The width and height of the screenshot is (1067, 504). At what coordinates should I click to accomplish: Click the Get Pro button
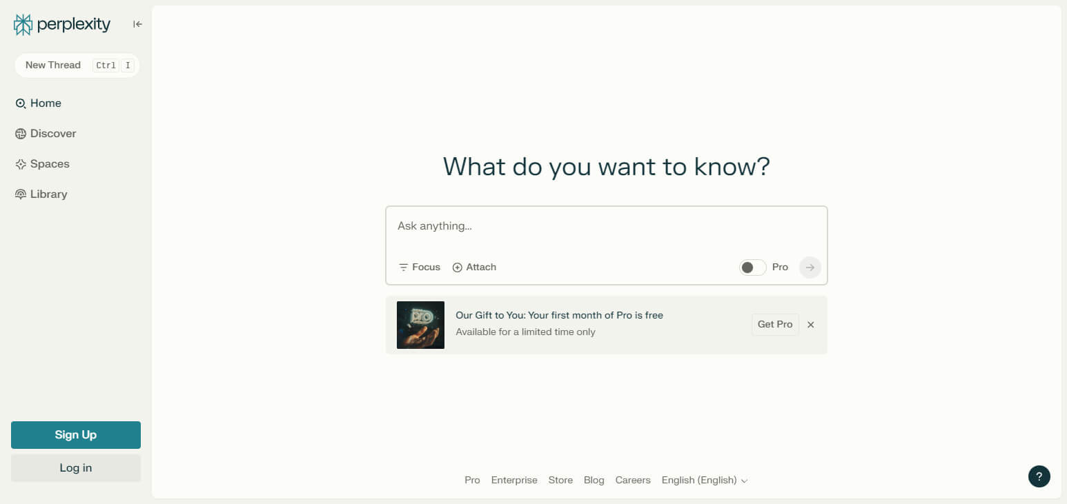(x=775, y=325)
